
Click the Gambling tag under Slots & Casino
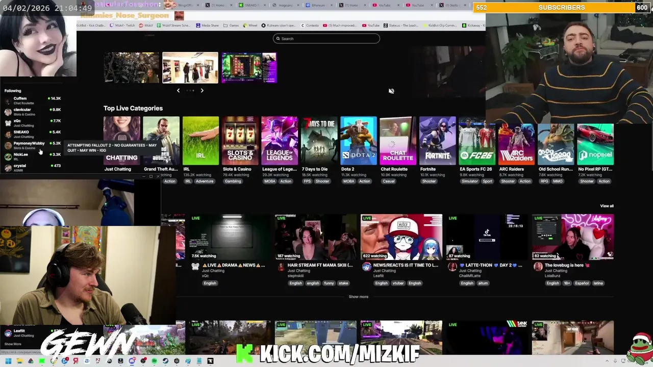(233, 181)
